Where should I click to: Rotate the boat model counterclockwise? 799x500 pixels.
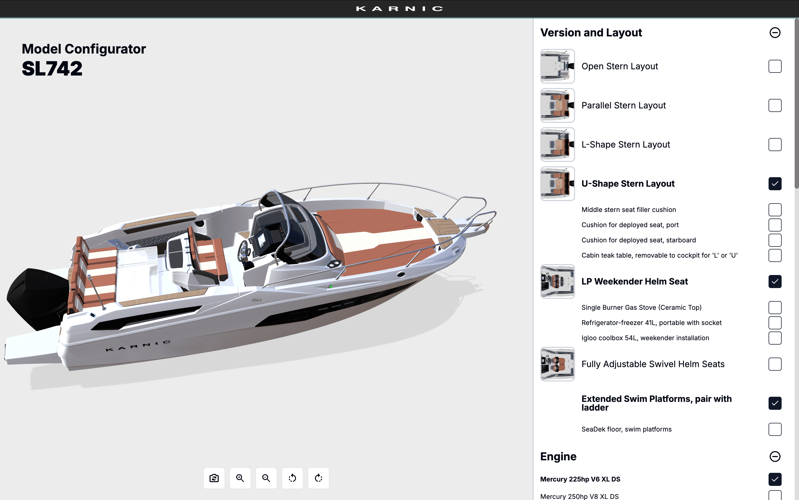pos(292,478)
